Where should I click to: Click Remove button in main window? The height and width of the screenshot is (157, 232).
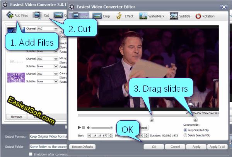click(x=16, y=117)
